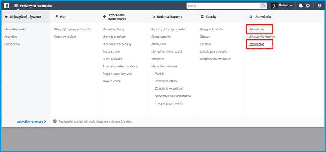Open Wszystkie narzędzia expander link
This screenshot has width=326, height=152.
point(31,122)
